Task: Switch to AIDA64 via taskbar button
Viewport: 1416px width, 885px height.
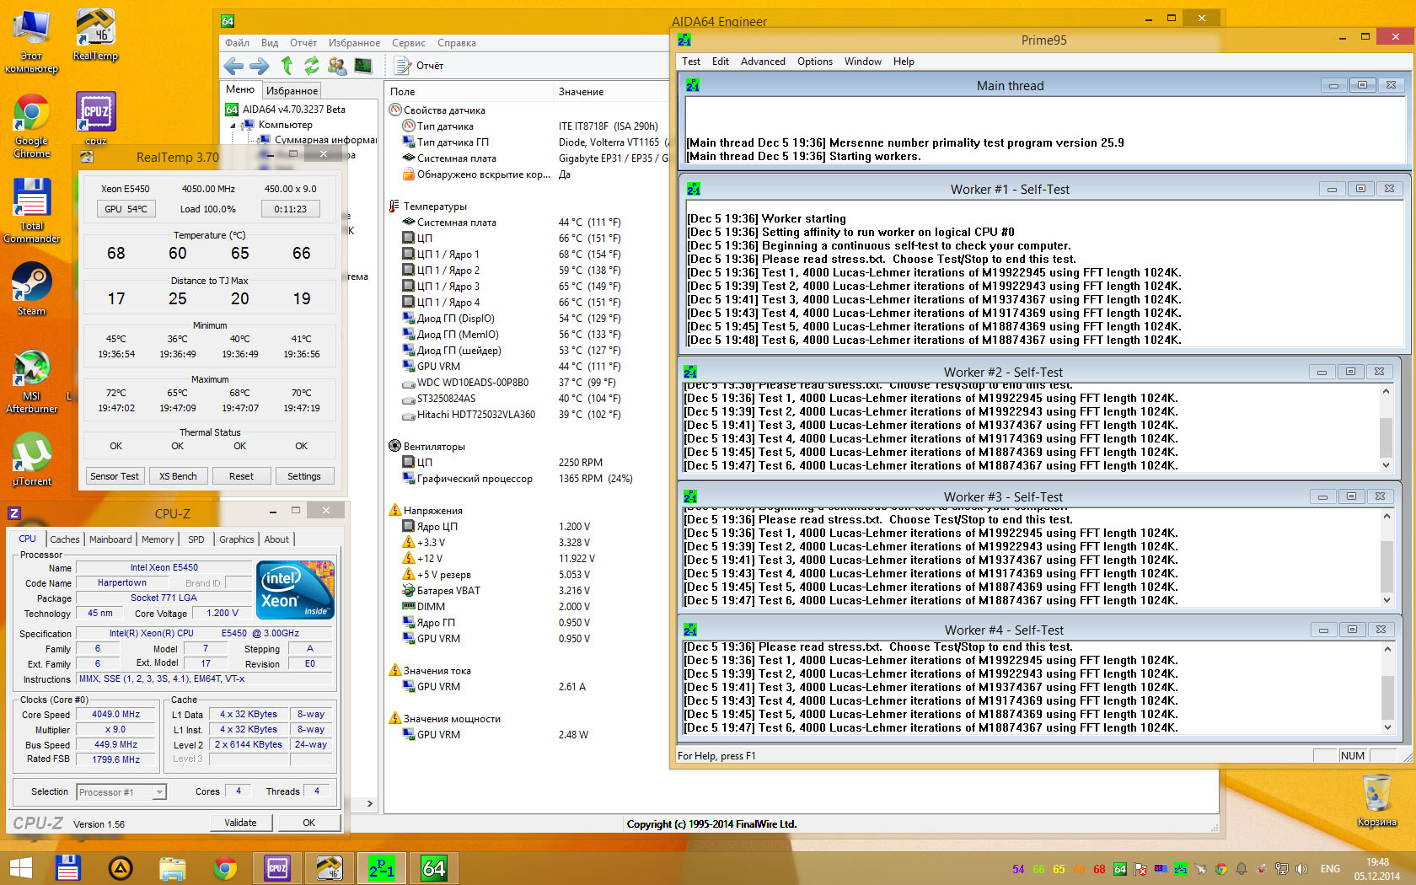Action: coord(434,868)
